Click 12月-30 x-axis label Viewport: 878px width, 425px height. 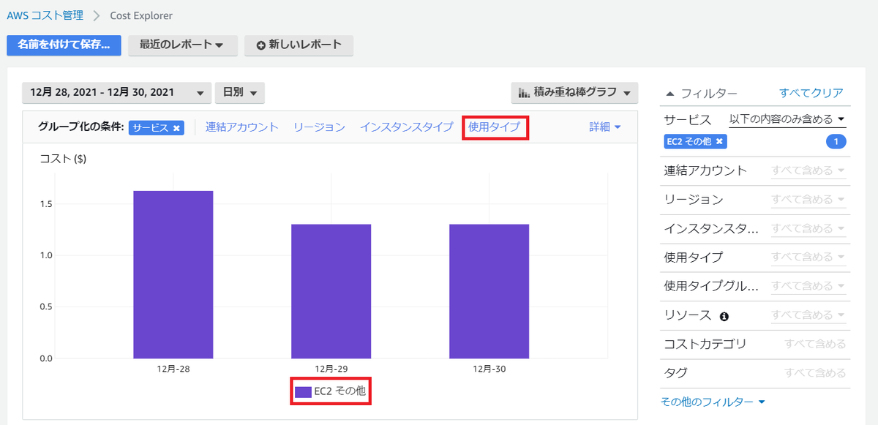(x=489, y=369)
